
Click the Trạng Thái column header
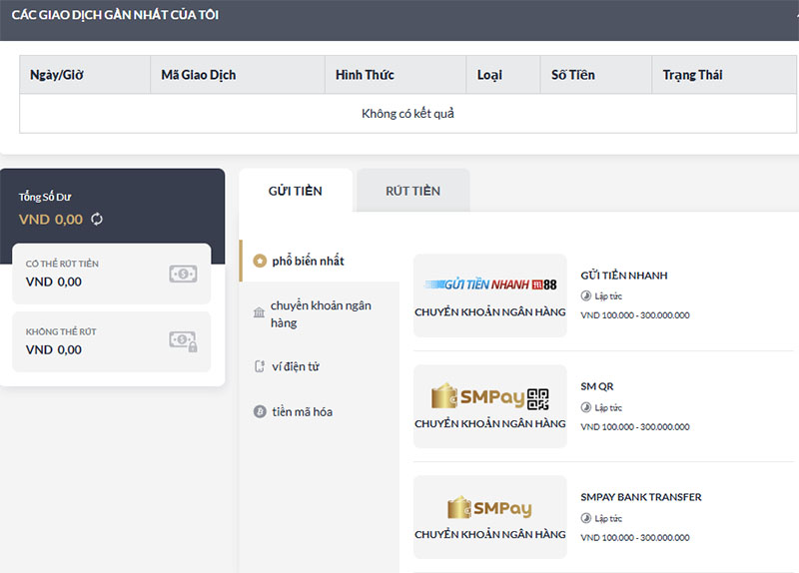tap(692, 75)
